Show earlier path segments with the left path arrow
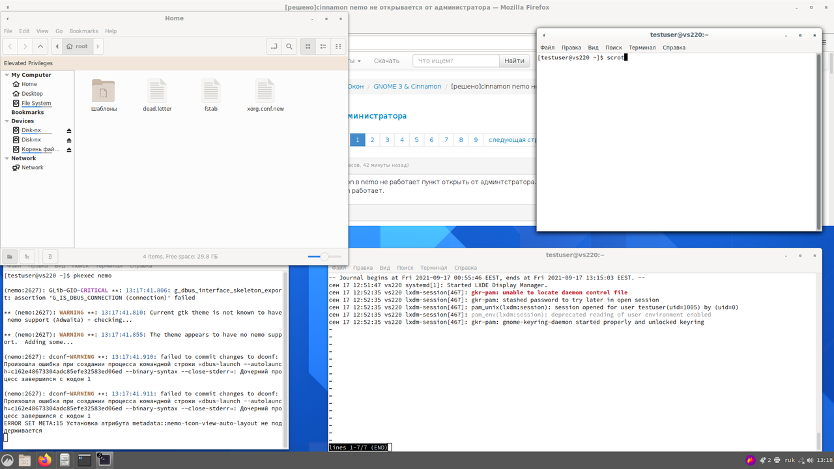The width and height of the screenshot is (834, 469). coord(57,46)
